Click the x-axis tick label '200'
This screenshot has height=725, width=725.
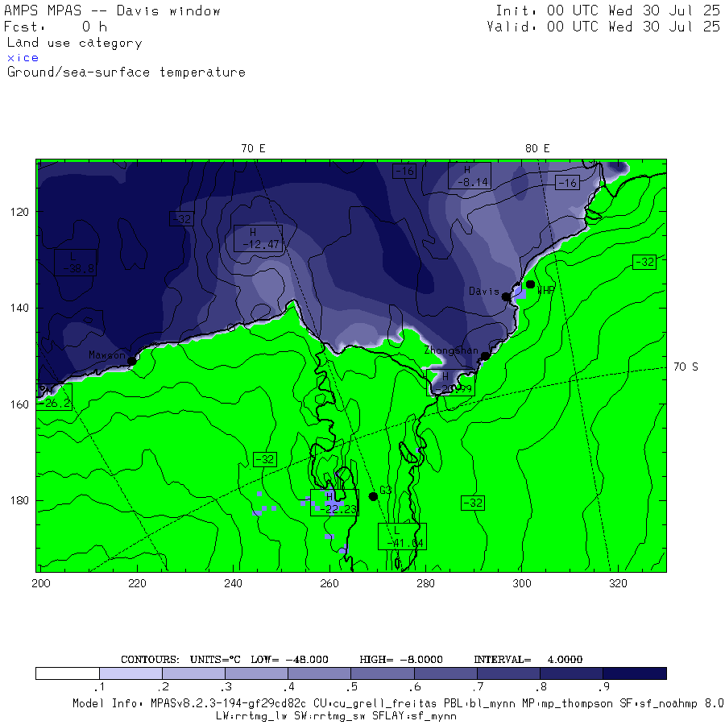[41, 583]
